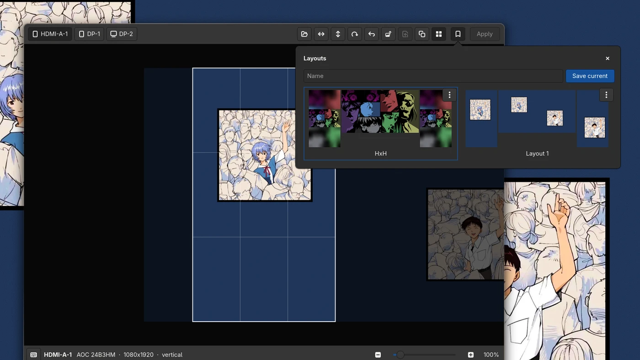Image resolution: width=640 pixels, height=360 pixels.
Task: Click the 100% zoom value
Action: [491, 355]
